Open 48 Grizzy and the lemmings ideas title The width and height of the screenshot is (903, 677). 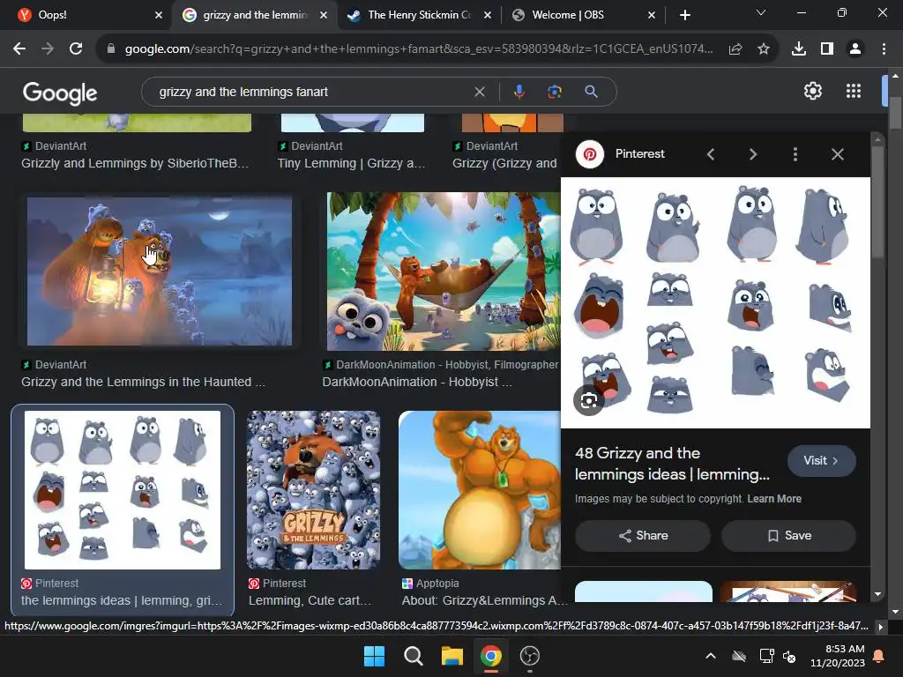tap(672, 464)
